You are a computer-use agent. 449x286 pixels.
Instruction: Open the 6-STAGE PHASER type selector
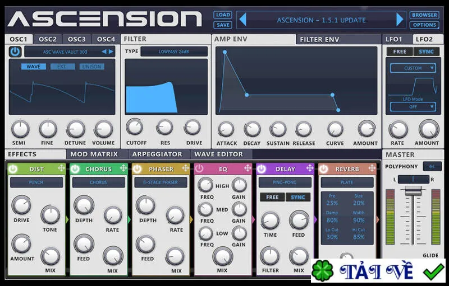pyautogui.click(x=161, y=182)
